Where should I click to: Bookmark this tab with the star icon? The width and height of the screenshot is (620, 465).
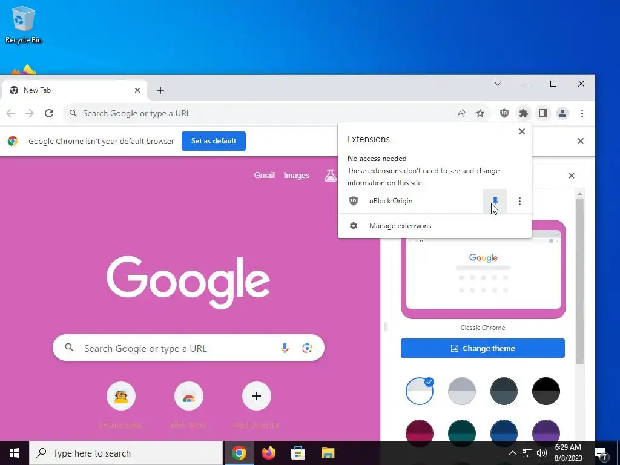480,113
